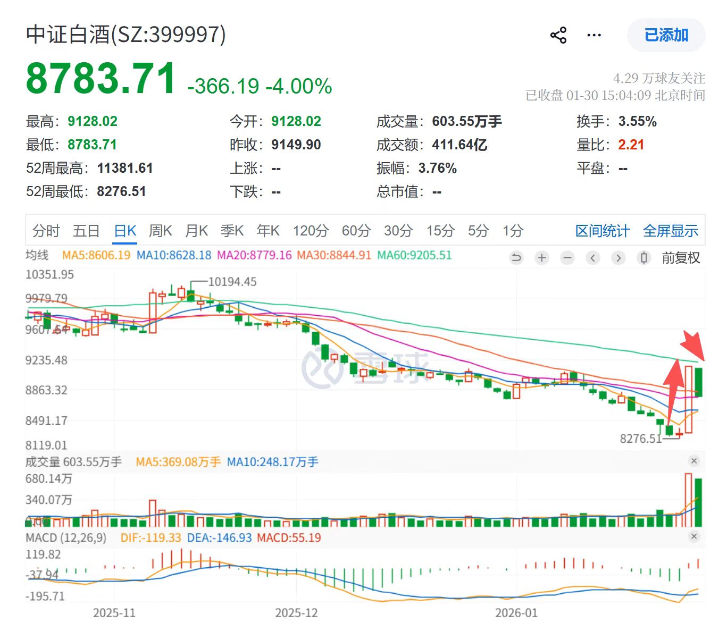This screenshot has height=623, width=719.
Task: Switch to the 120分 interval tab
Action: point(311,231)
